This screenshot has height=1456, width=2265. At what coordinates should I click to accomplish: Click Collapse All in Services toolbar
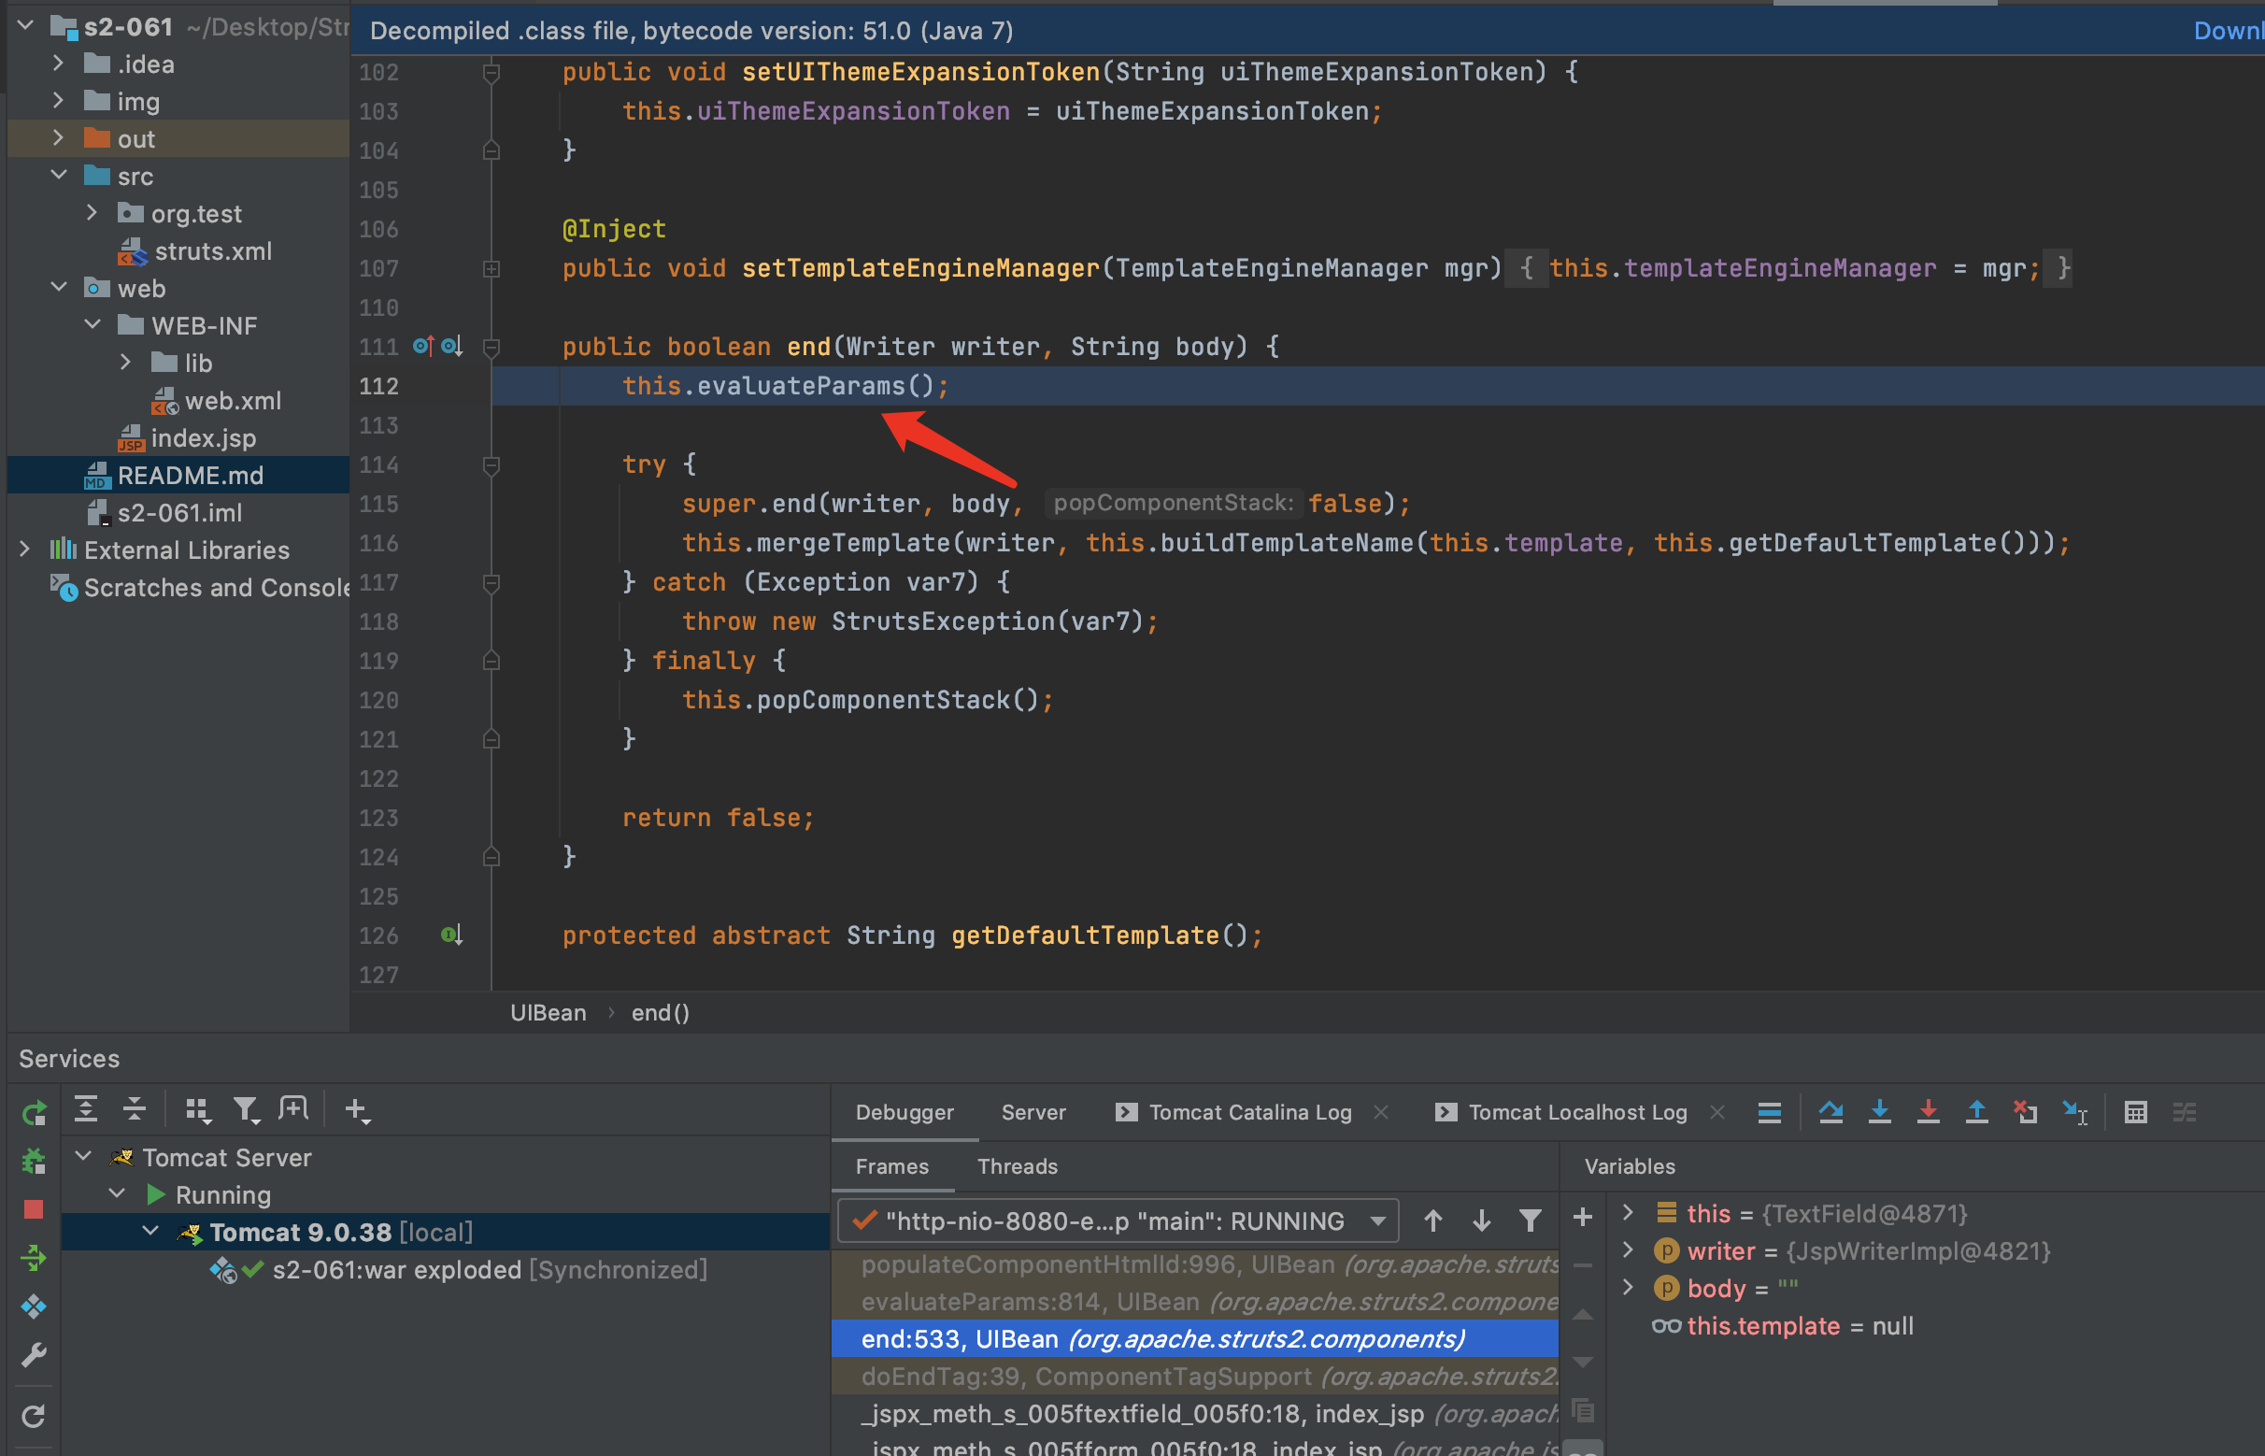[135, 1109]
